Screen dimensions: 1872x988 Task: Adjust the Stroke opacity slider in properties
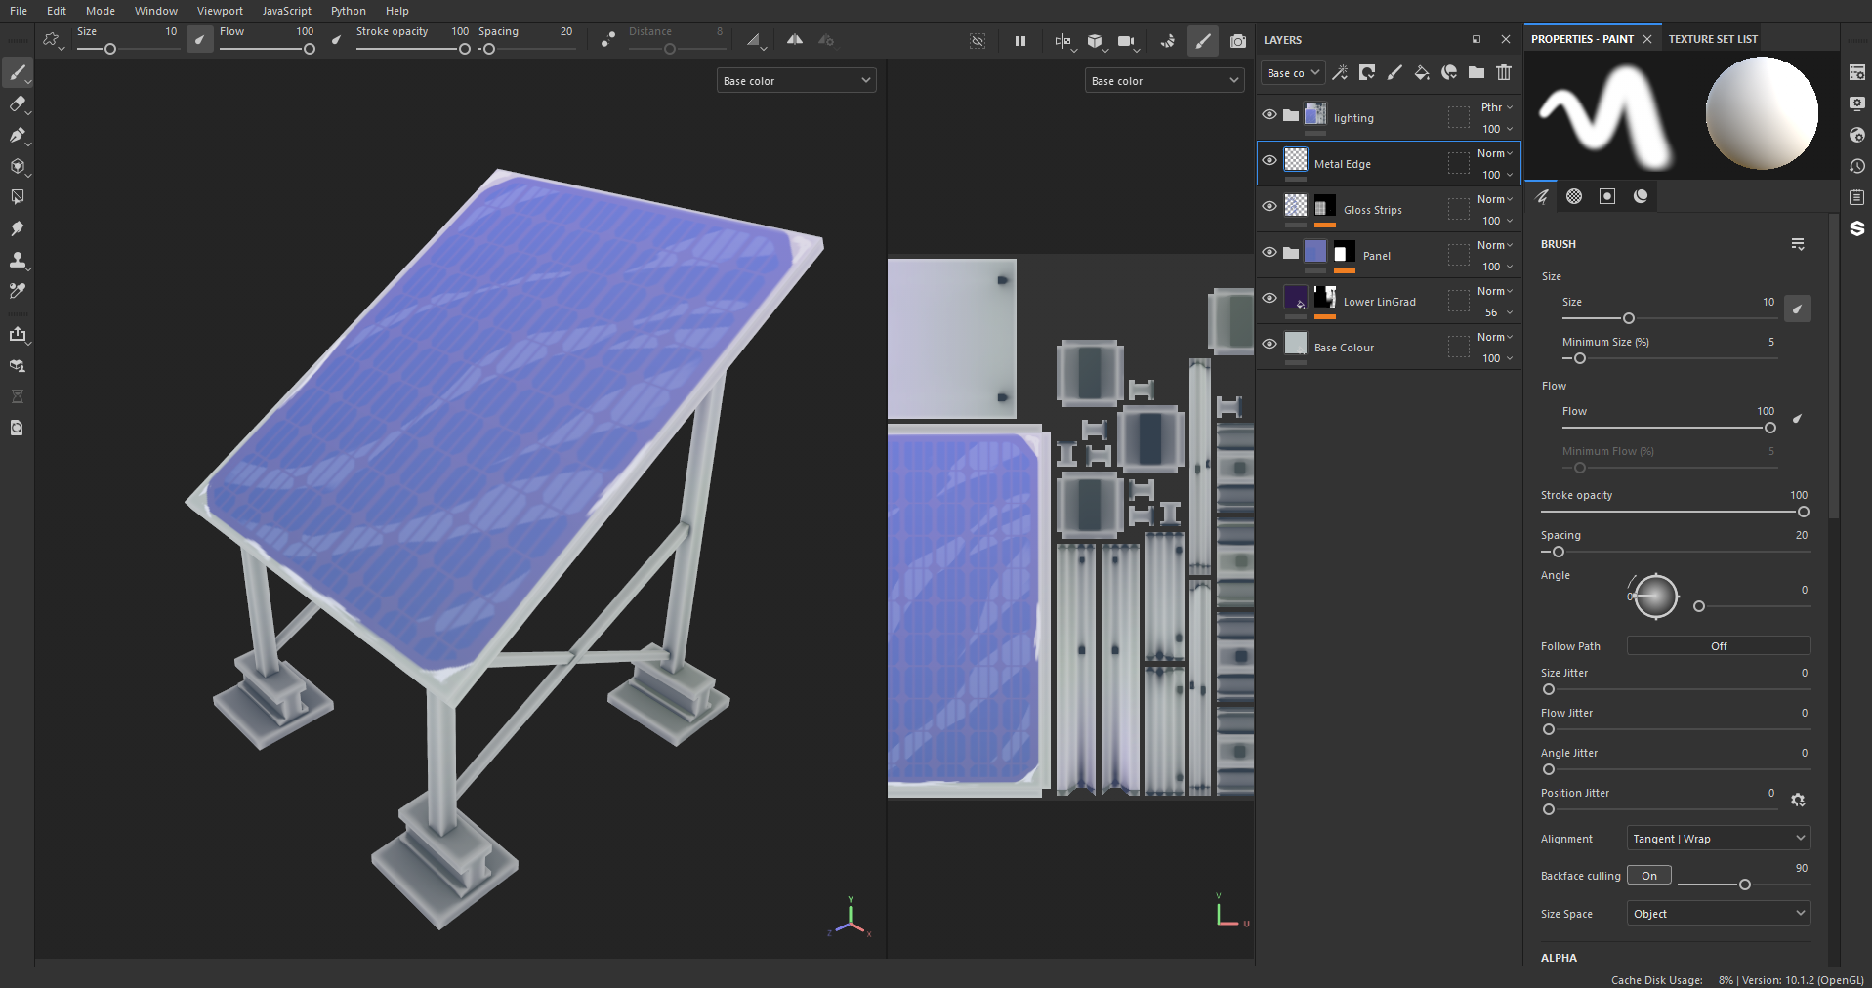(x=1803, y=512)
